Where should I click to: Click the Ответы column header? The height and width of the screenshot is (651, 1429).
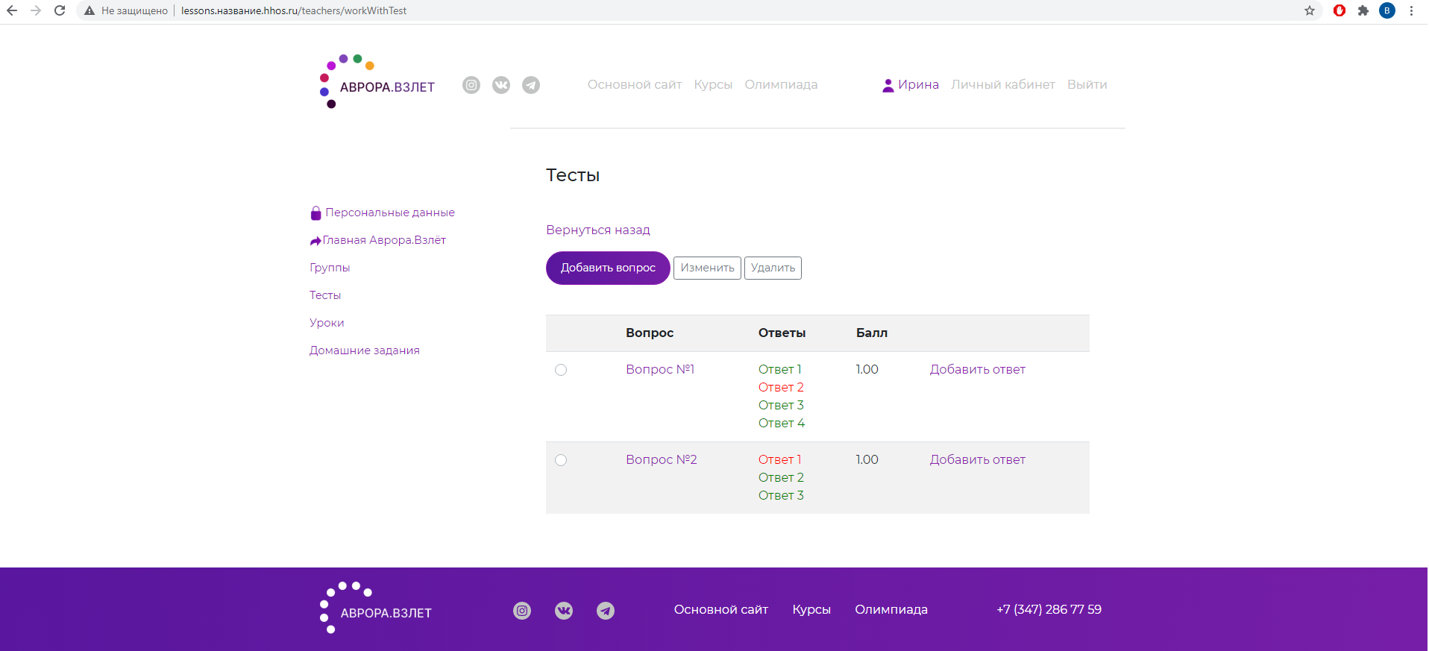[782, 333]
